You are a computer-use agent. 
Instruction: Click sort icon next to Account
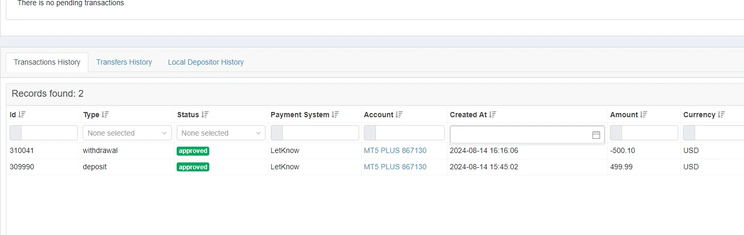coord(399,115)
